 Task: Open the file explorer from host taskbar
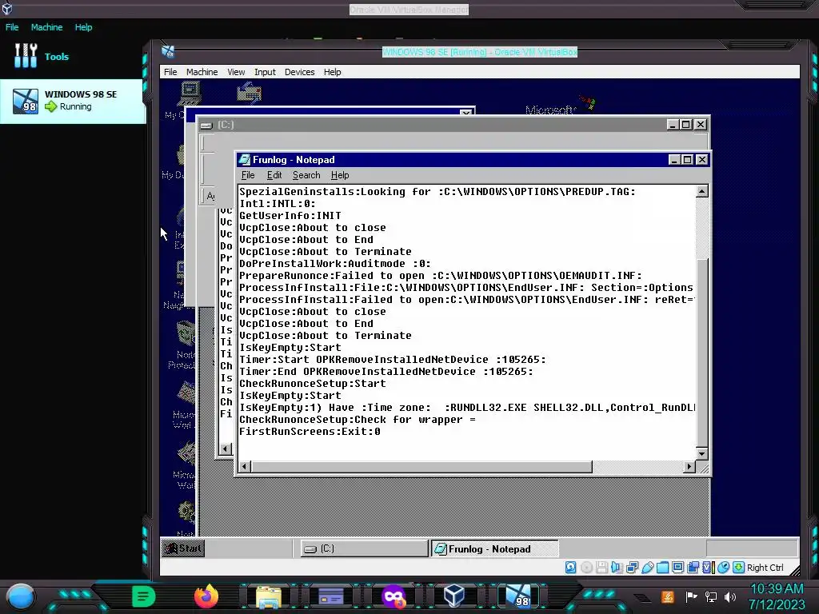[269, 597]
